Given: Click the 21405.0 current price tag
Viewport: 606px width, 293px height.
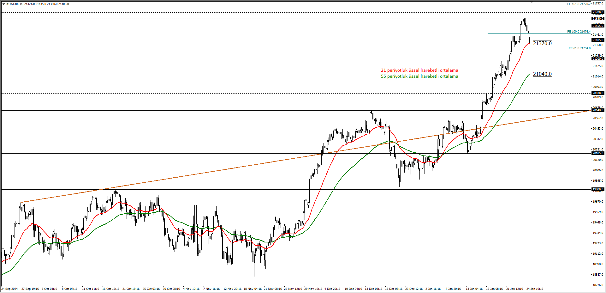Looking at the screenshot, I should click(598, 40).
